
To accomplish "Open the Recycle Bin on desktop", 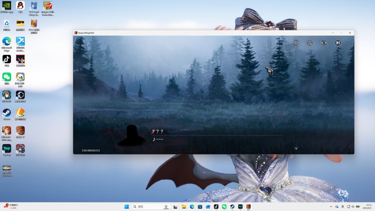I will [x=7, y=25].
